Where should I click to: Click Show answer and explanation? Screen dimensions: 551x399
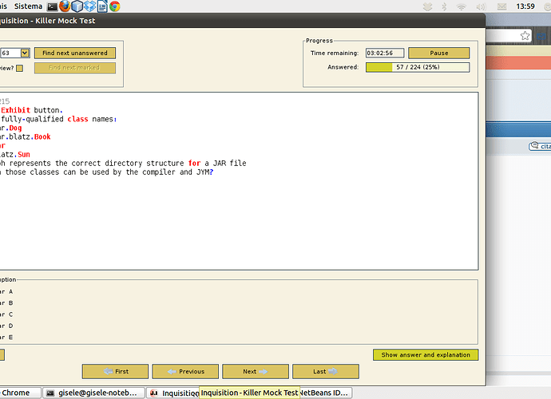click(426, 355)
